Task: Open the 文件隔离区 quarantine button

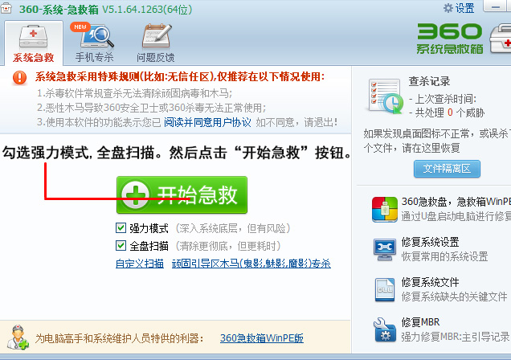Action: pos(446,169)
